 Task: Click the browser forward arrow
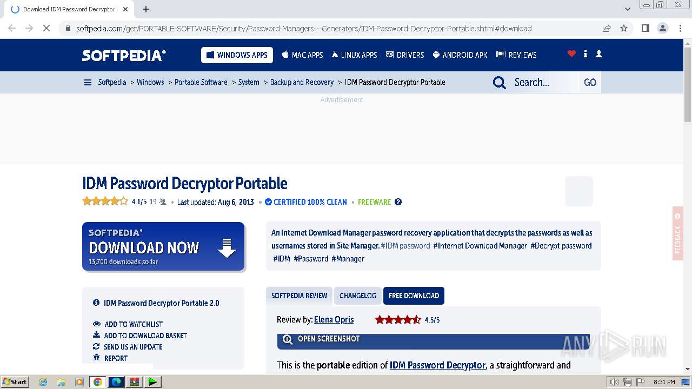29,28
